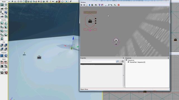The height and width of the screenshot is (100, 179).
Task: Click the Add Volume icon under Volumes
Action: (6, 56)
